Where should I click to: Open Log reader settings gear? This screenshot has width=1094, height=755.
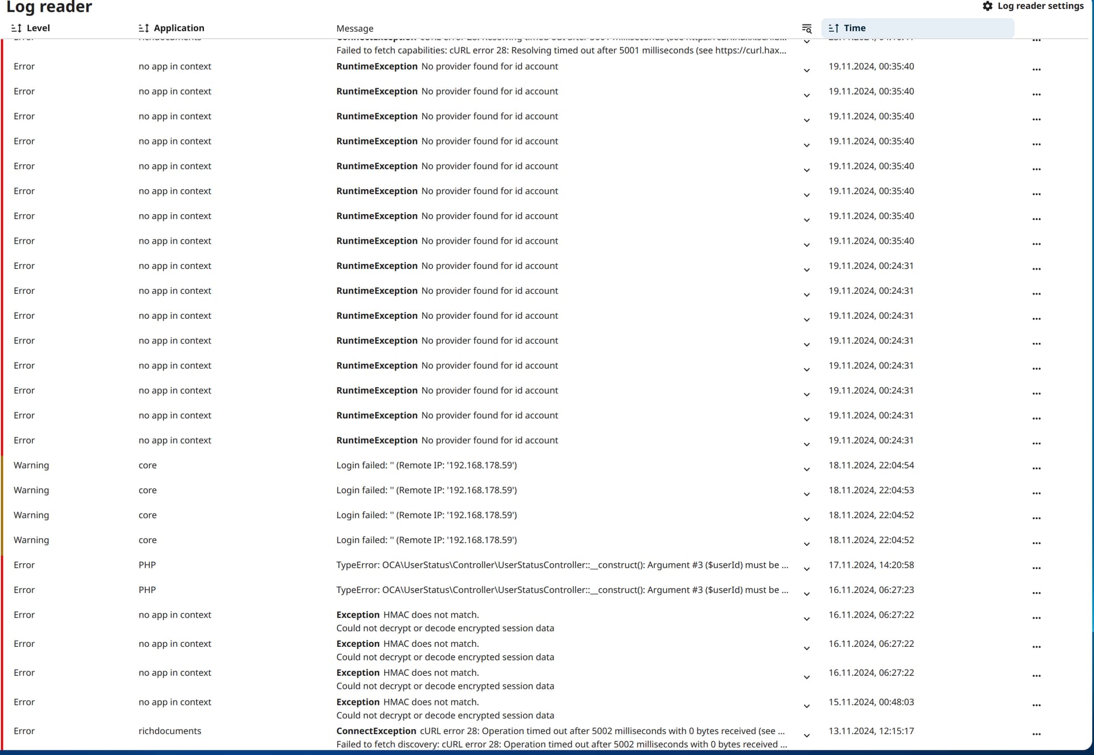tap(987, 6)
